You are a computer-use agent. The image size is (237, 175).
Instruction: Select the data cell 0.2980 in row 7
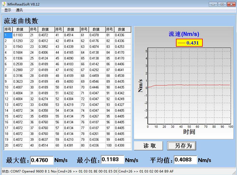pyautogui.click(x=21, y=70)
